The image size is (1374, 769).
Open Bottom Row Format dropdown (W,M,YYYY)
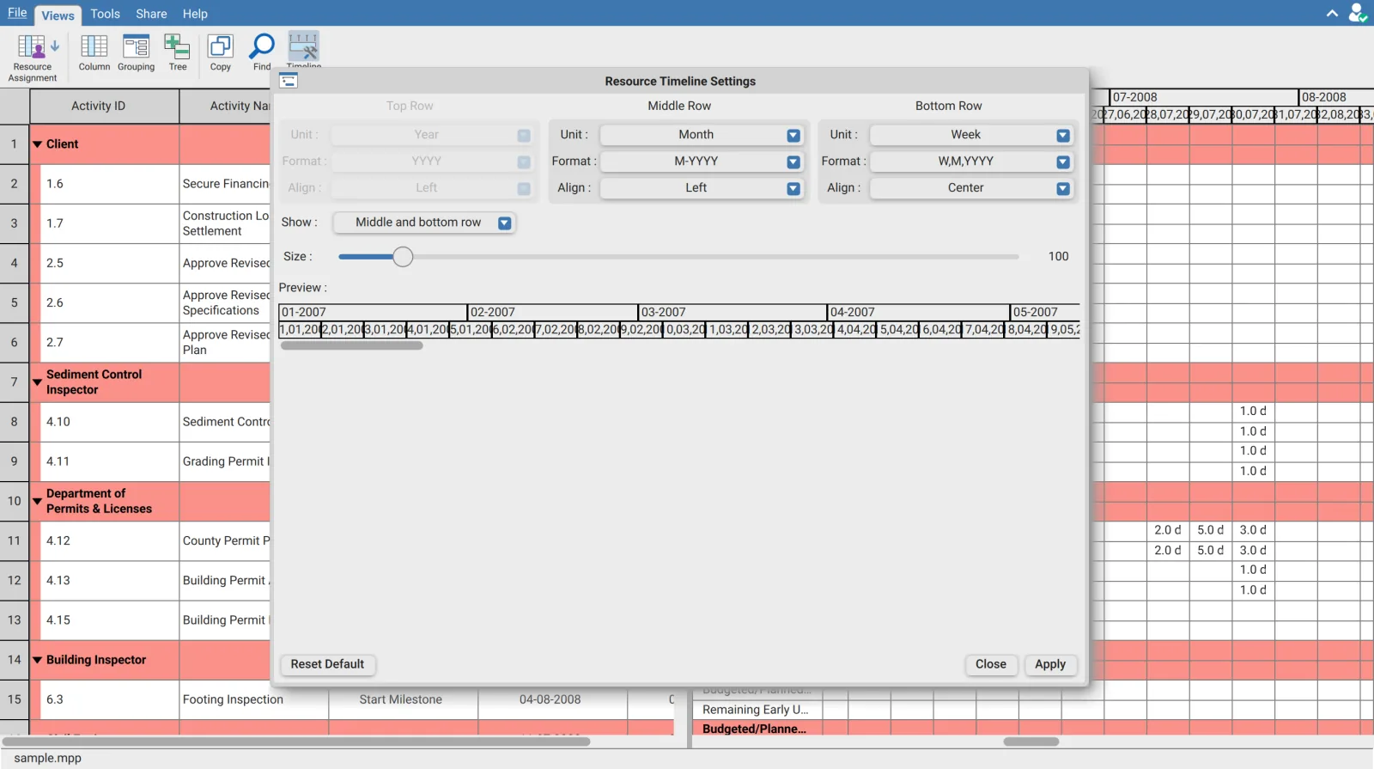[x=971, y=162]
